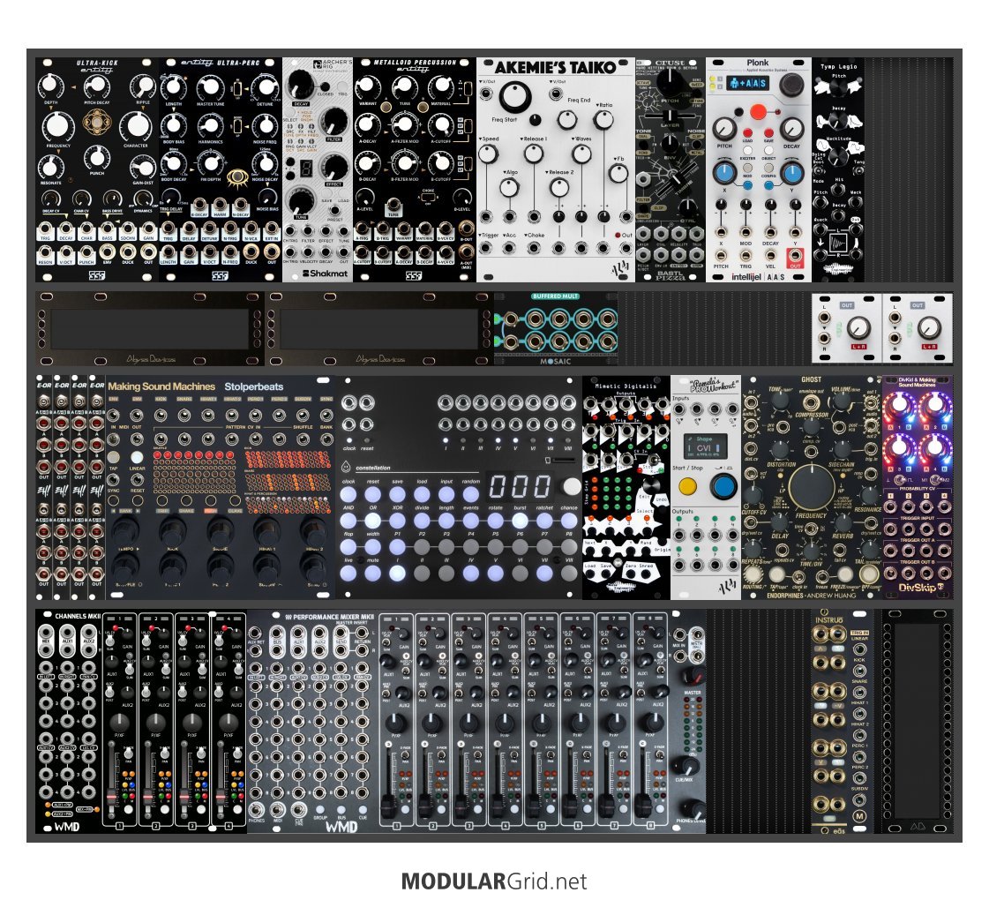Click the knob on the second OUT module
The height and width of the screenshot is (900, 989).
click(928, 327)
